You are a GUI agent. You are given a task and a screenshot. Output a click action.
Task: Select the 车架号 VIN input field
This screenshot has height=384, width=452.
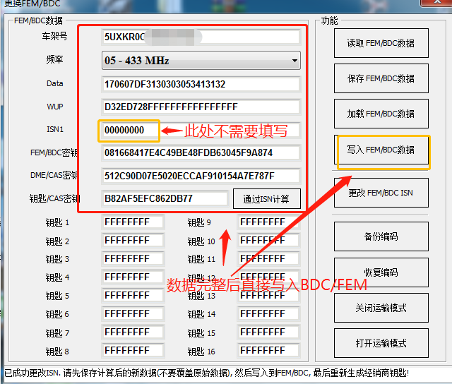tap(201, 37)
